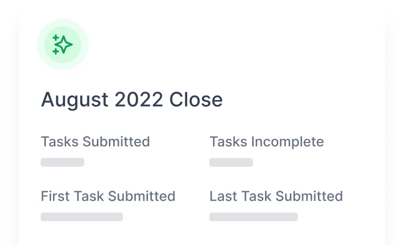Click the word First in First Task Submitted
Image resolution: width=404 pixels, height=245 pixels.
pyautogui.click(x=53, y=196)
